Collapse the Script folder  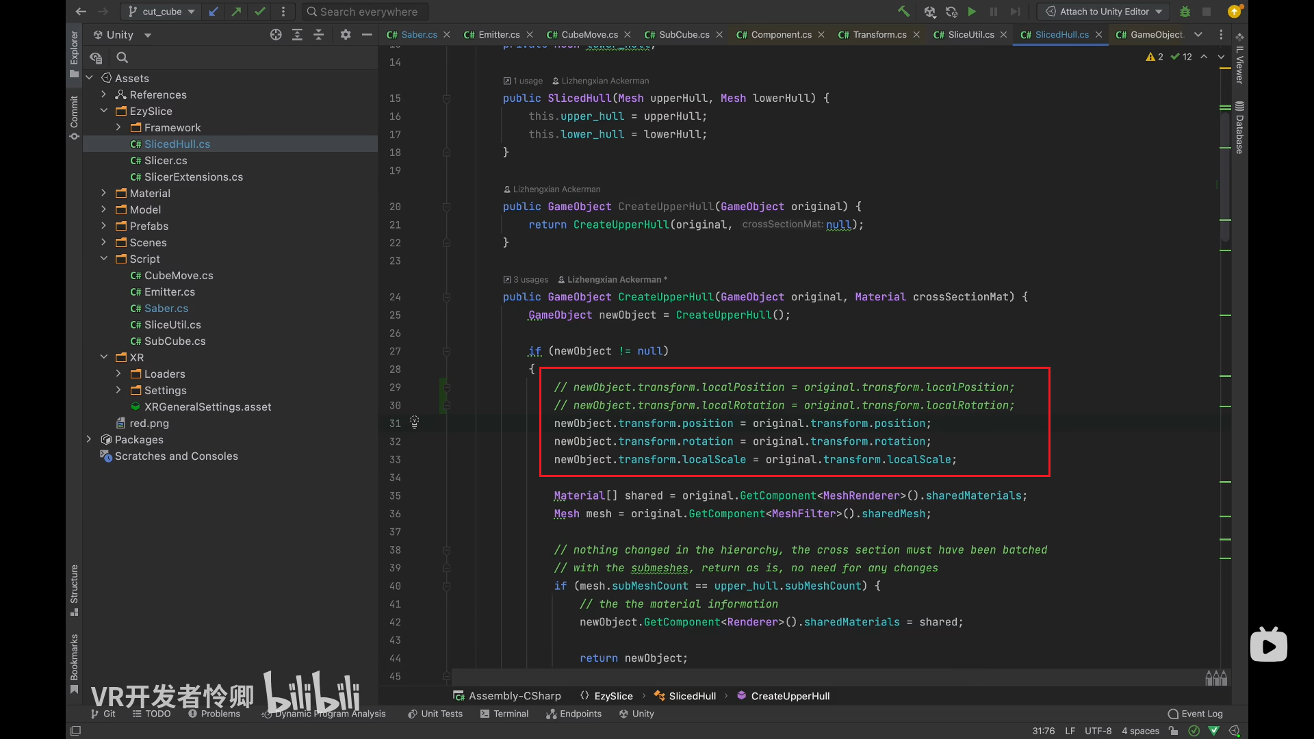tap(104, 259)
